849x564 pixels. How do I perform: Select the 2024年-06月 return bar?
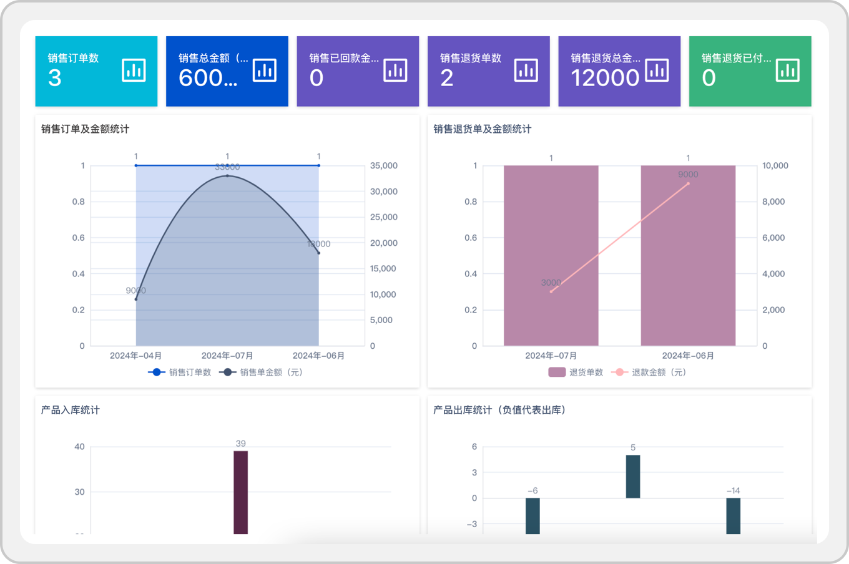(688, 255)
